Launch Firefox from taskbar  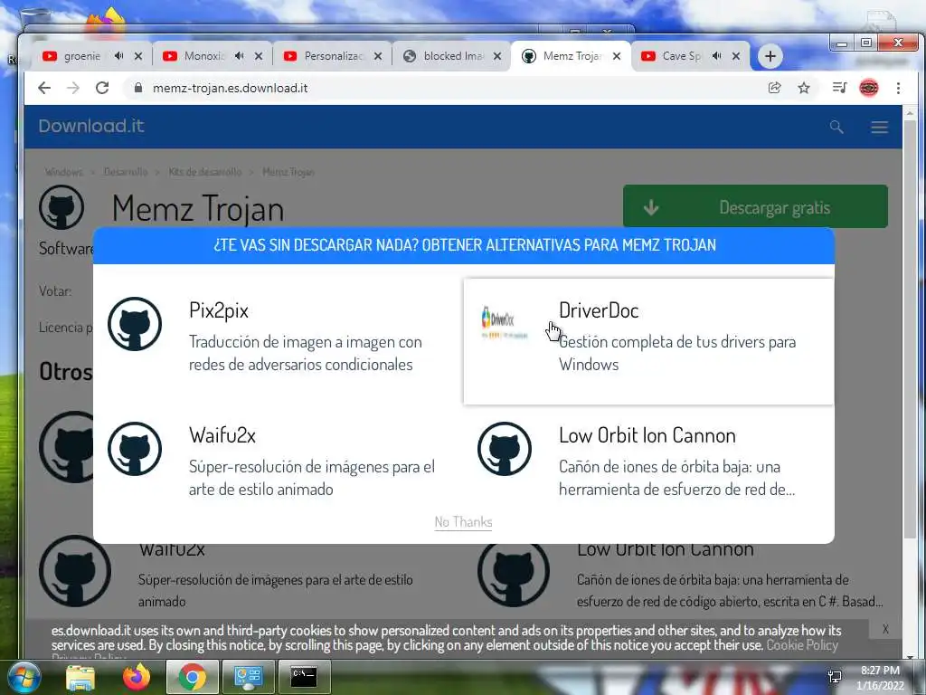136,677
